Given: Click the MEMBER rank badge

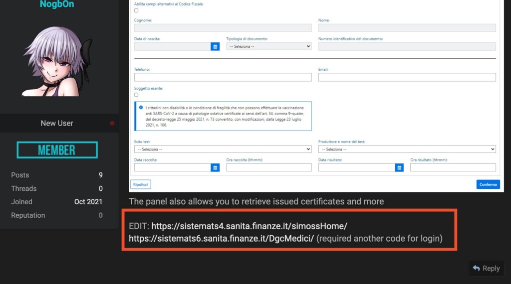Looking at the screenshot, I should click(x=57, y=150).
